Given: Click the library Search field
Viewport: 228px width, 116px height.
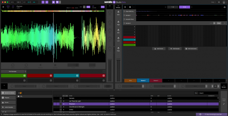Looking at the screenshot, I should coord(208,93).
